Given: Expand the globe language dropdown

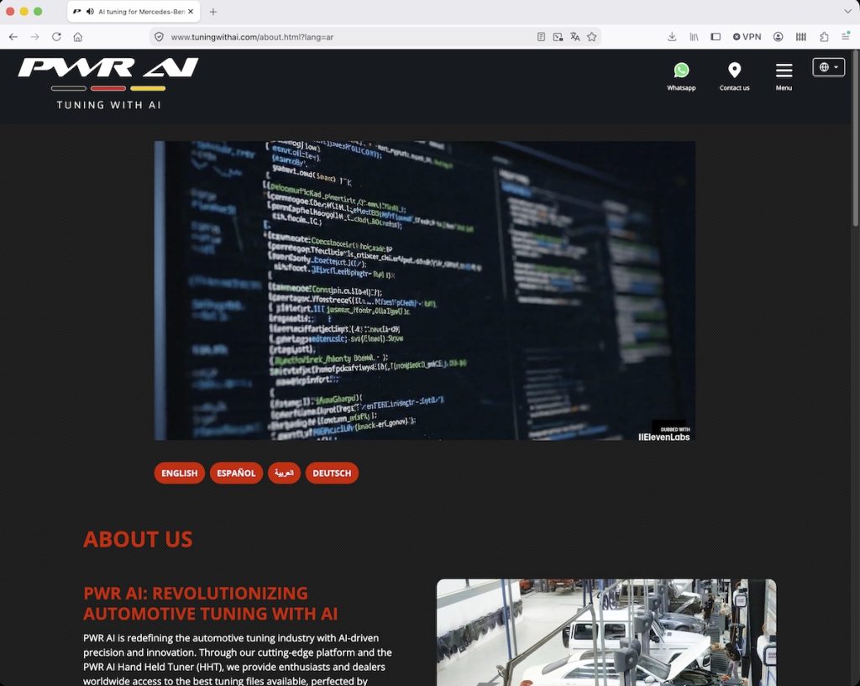Looking at the screenshot, I should pyautogui.click(x=828, y=67).
